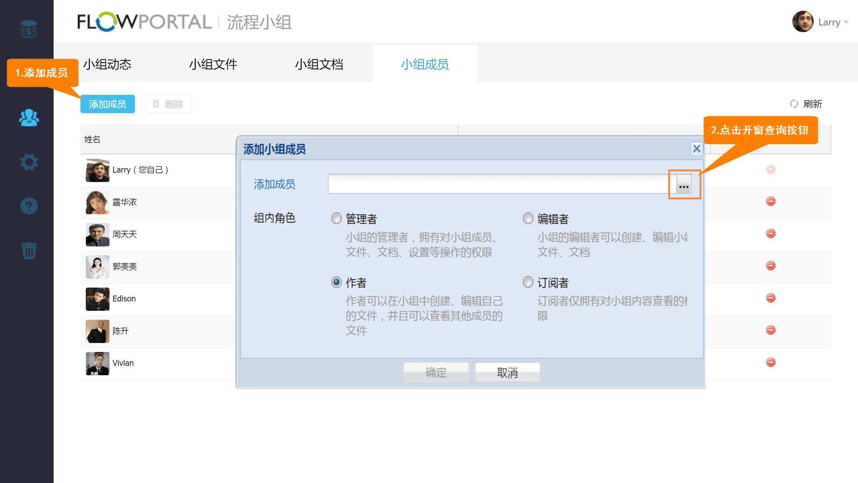Open the group members sidebar icon
The width and height of the screenshot is (858, 483).
pyautogui.click(x=29, y=118)
